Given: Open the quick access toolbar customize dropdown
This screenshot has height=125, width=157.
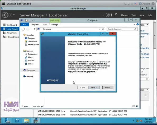Looking at the screenshot, I should coord(32,20).
